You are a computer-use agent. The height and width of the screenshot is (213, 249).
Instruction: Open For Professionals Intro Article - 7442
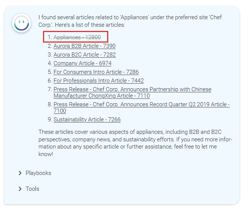[98, 81]
